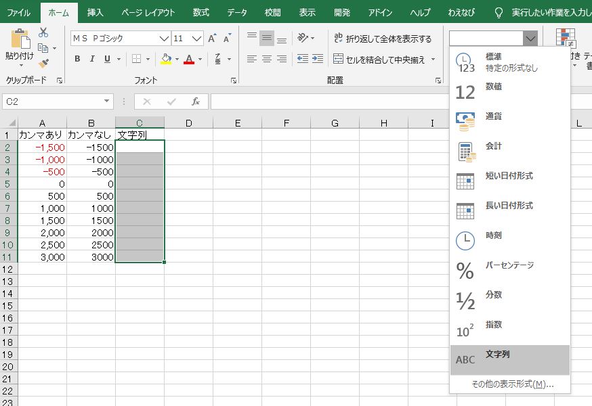Align text right
The width and height of the screenshot is (592, 406).
(282, 59)
